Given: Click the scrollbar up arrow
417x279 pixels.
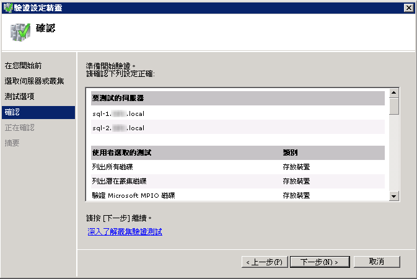Looking at the screenshot, I should [x=394, y=93].
